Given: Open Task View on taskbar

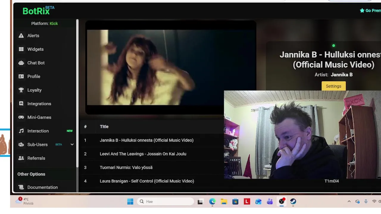Looking at the screenshot, I should click(200, 202).
